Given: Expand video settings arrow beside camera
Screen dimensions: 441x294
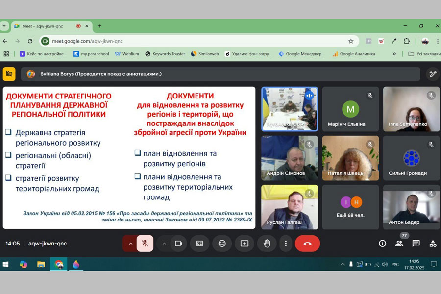Looking at the screenshot, I should click(x=164, y=244).
